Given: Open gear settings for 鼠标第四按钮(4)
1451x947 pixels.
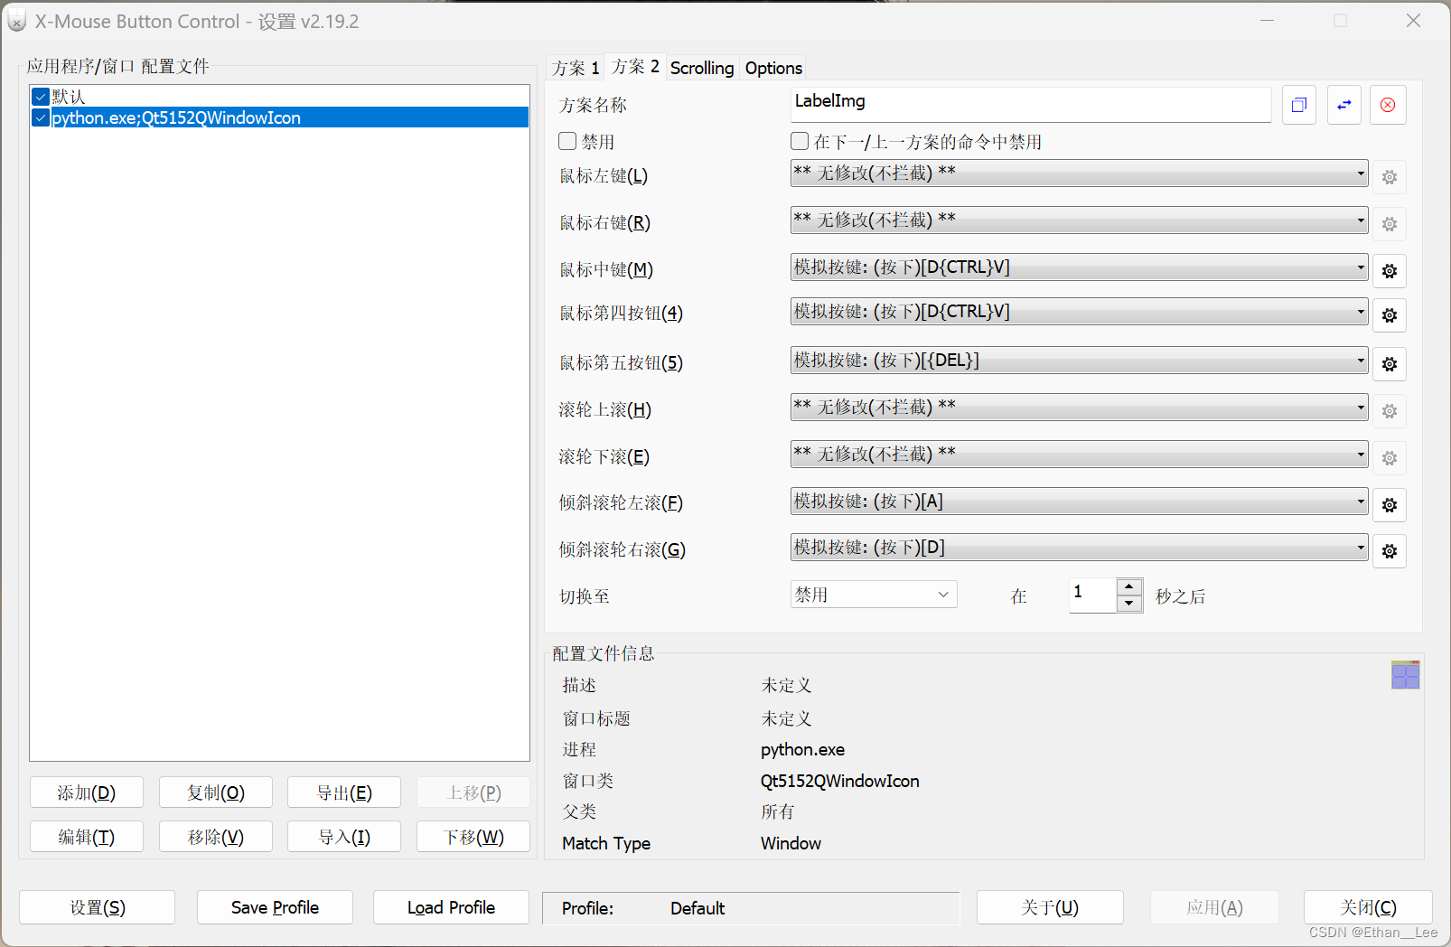Looking at the screenshot, I should 1390,314.
